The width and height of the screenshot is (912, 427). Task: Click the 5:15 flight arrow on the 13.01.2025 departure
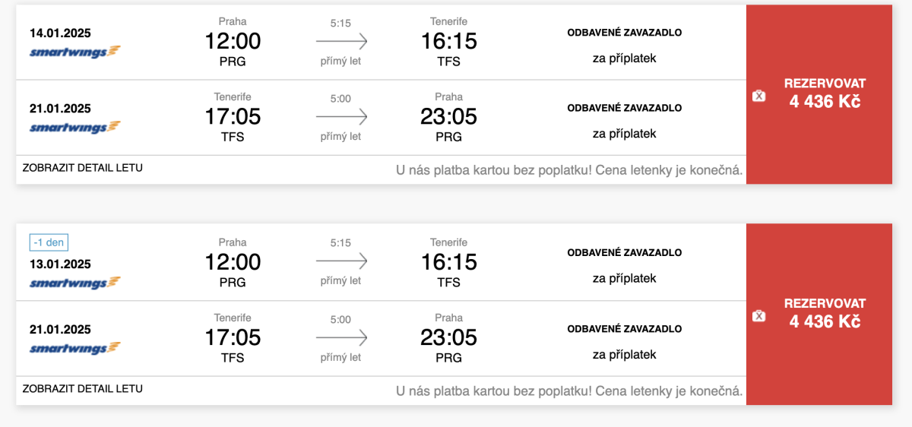[x=341, y=261]
